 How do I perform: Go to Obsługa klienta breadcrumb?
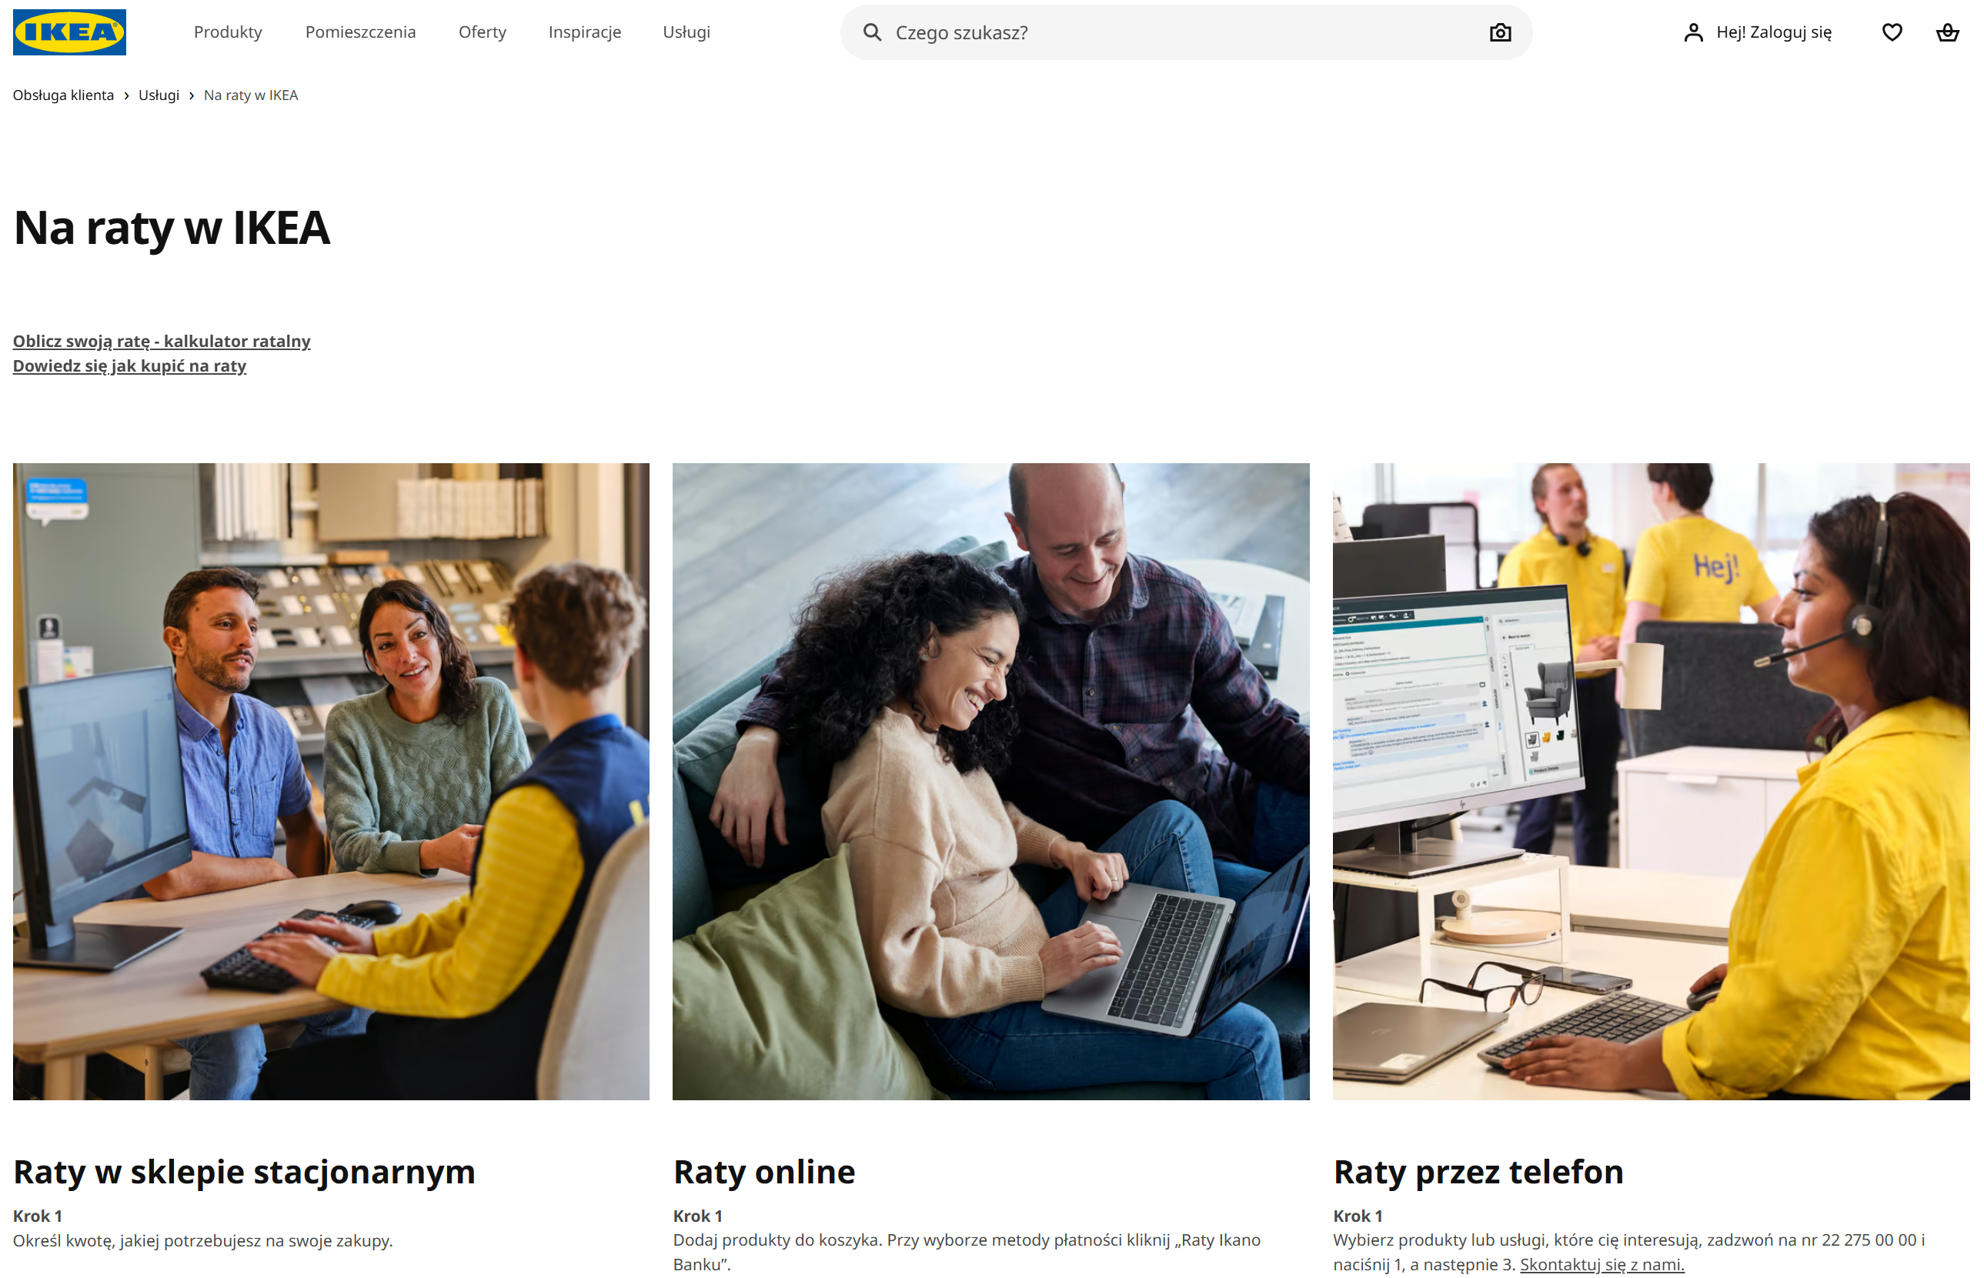coord(63,95)
